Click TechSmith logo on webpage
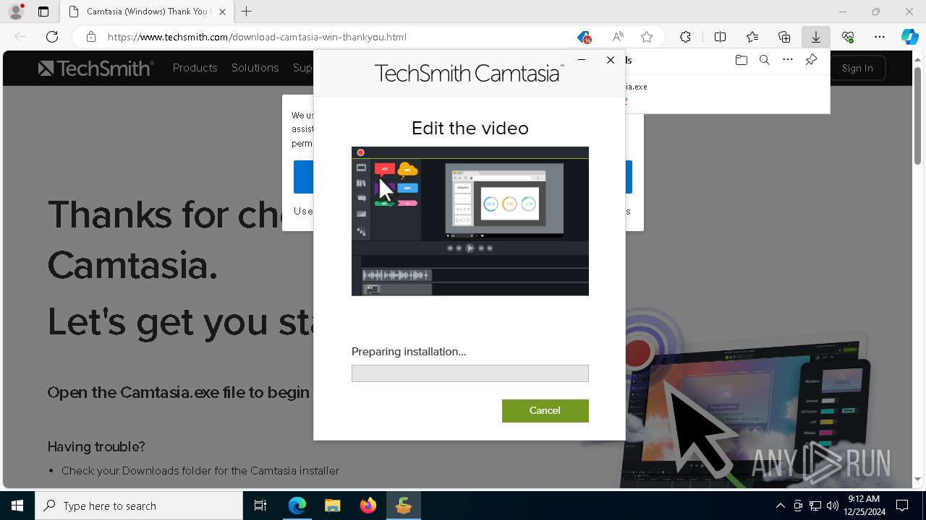 pos(95,68)
